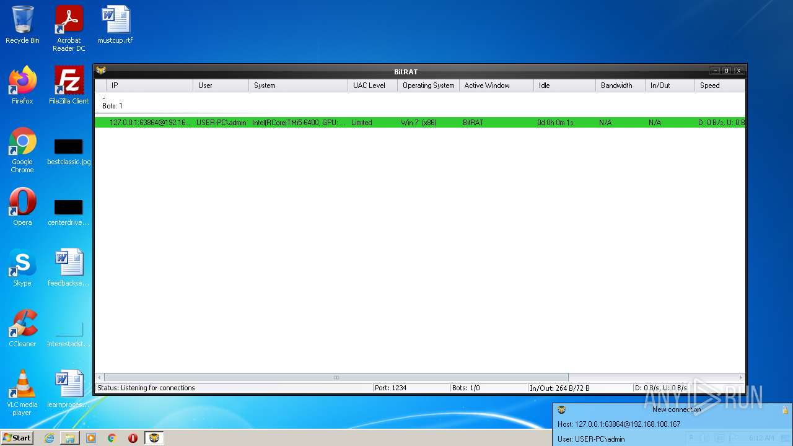Click the User: USER-PC\admin line in popup
Image resolution: width=793 pixels, height=446 pixels.
[x=591, y=439]
